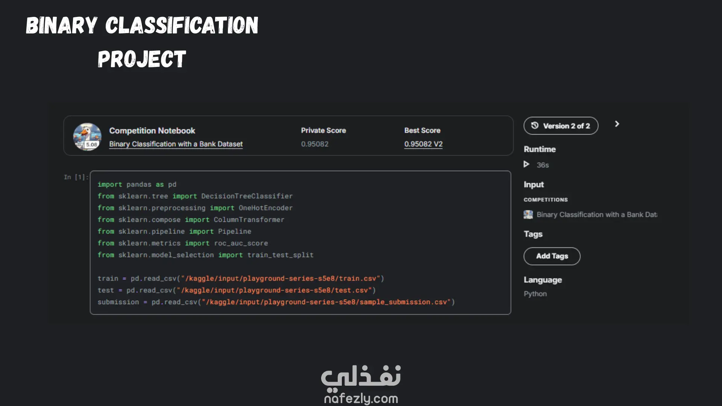Viewport: 722px width, 406px height.
Task: Open the Bank Dataset competition under Input
Action: [x=596, y=215]
